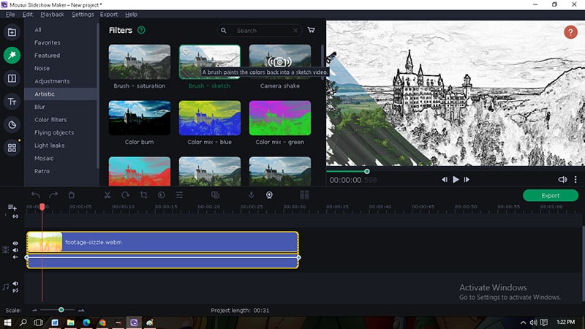This screenshot has height=329, width=585.
Task: Click the timeline Scale slider knob
Action: pos(61,310)
